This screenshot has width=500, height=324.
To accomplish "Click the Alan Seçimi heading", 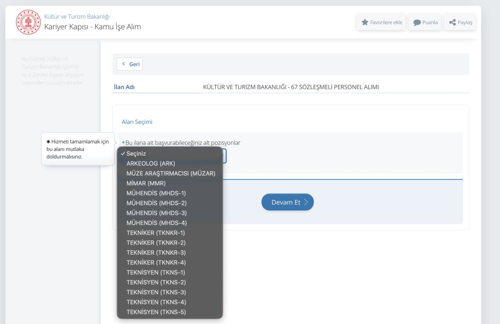I will click(137, 121).
